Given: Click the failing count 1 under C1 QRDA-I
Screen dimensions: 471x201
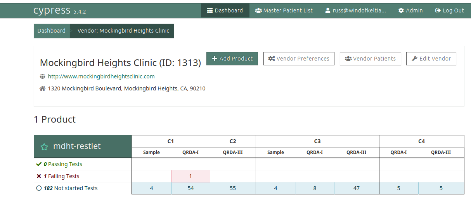Looking at the screenshot, I should pyautogui.click(x=191, y=176).
